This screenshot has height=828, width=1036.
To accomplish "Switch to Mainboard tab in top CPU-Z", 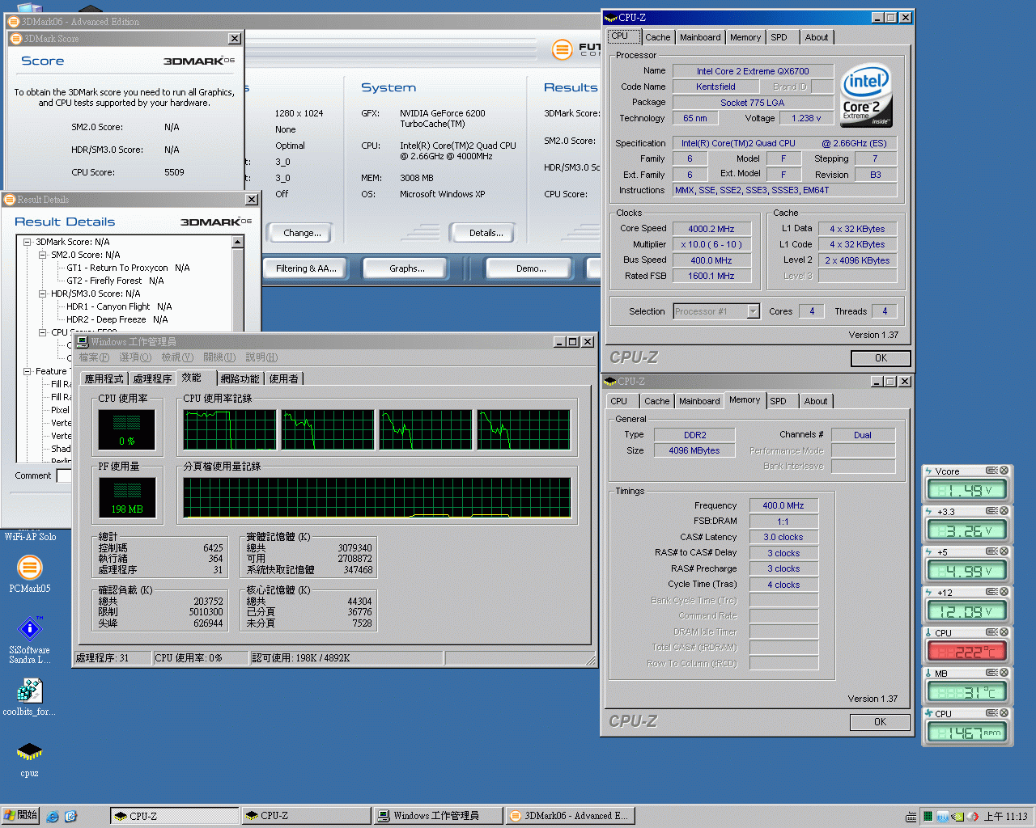I will click(700, 37).
